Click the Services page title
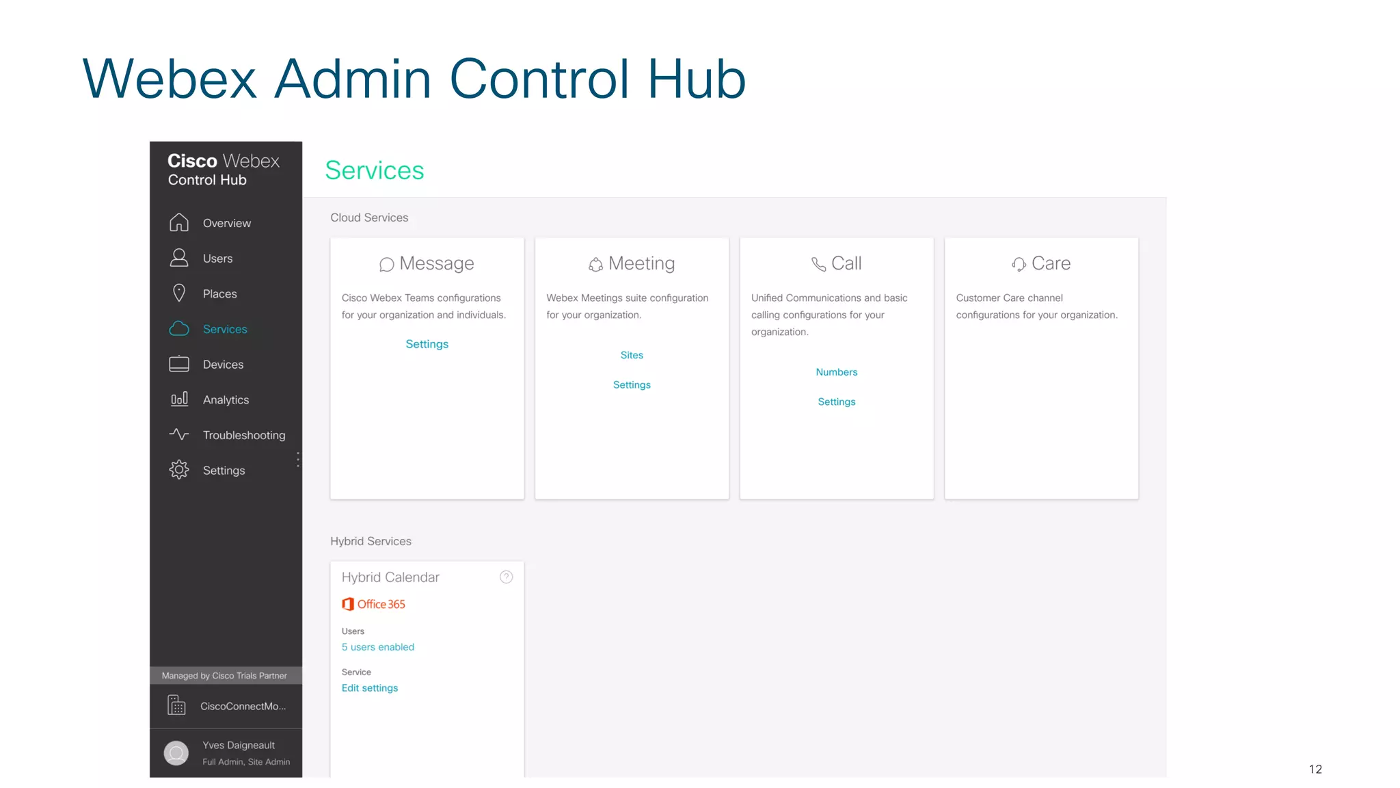 point(375,170)
